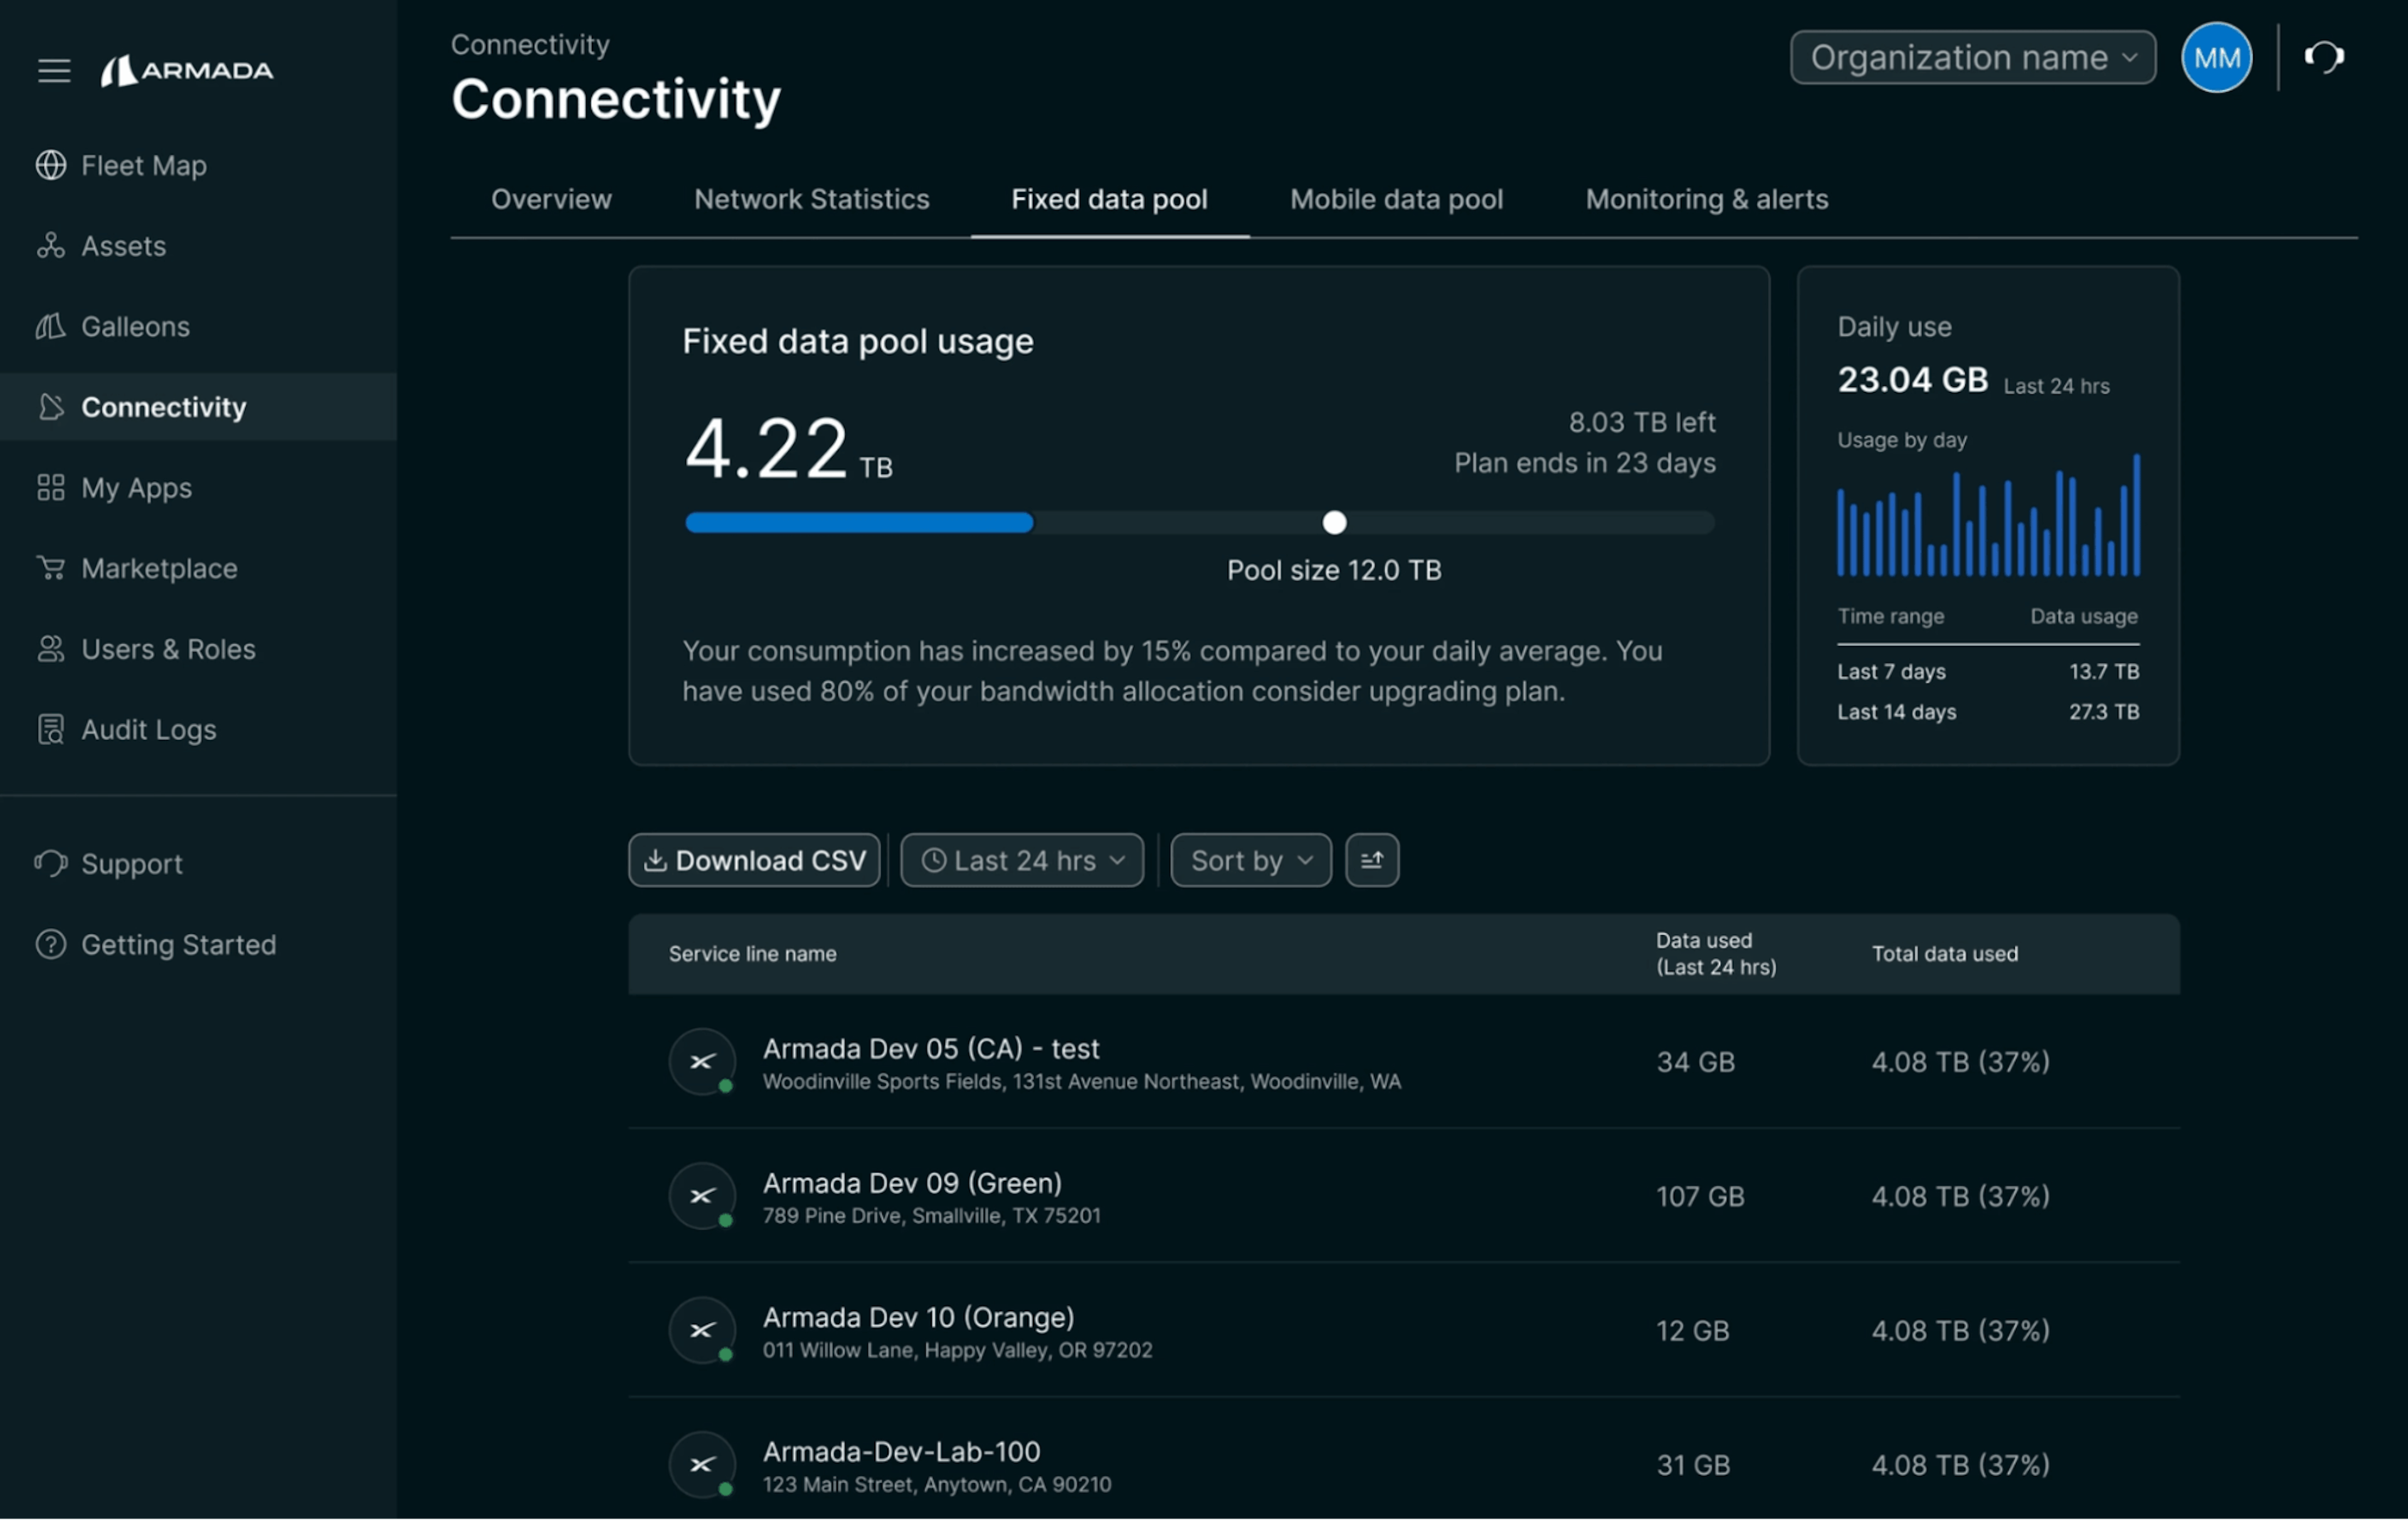Open the Sort by dropdown
2408x1520 pixels.
tap(1249, 859)
